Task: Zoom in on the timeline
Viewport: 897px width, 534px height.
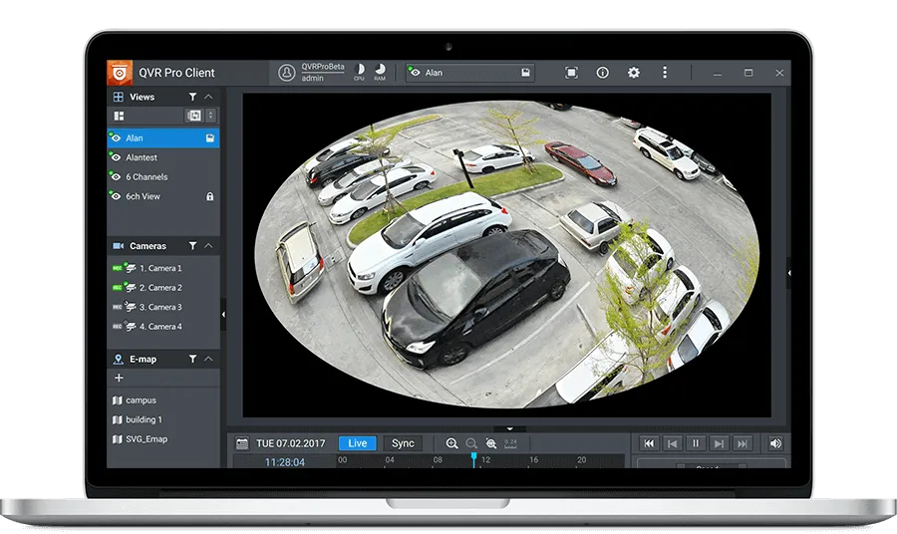Action: coord(451,443)
